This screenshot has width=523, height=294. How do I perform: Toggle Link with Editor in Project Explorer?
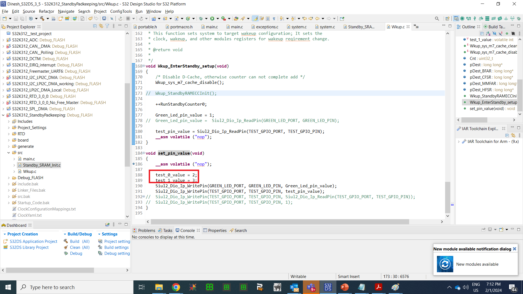pos(101,26)
